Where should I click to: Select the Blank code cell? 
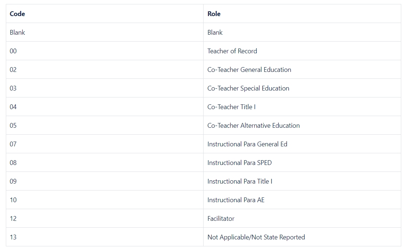(18, 32)
